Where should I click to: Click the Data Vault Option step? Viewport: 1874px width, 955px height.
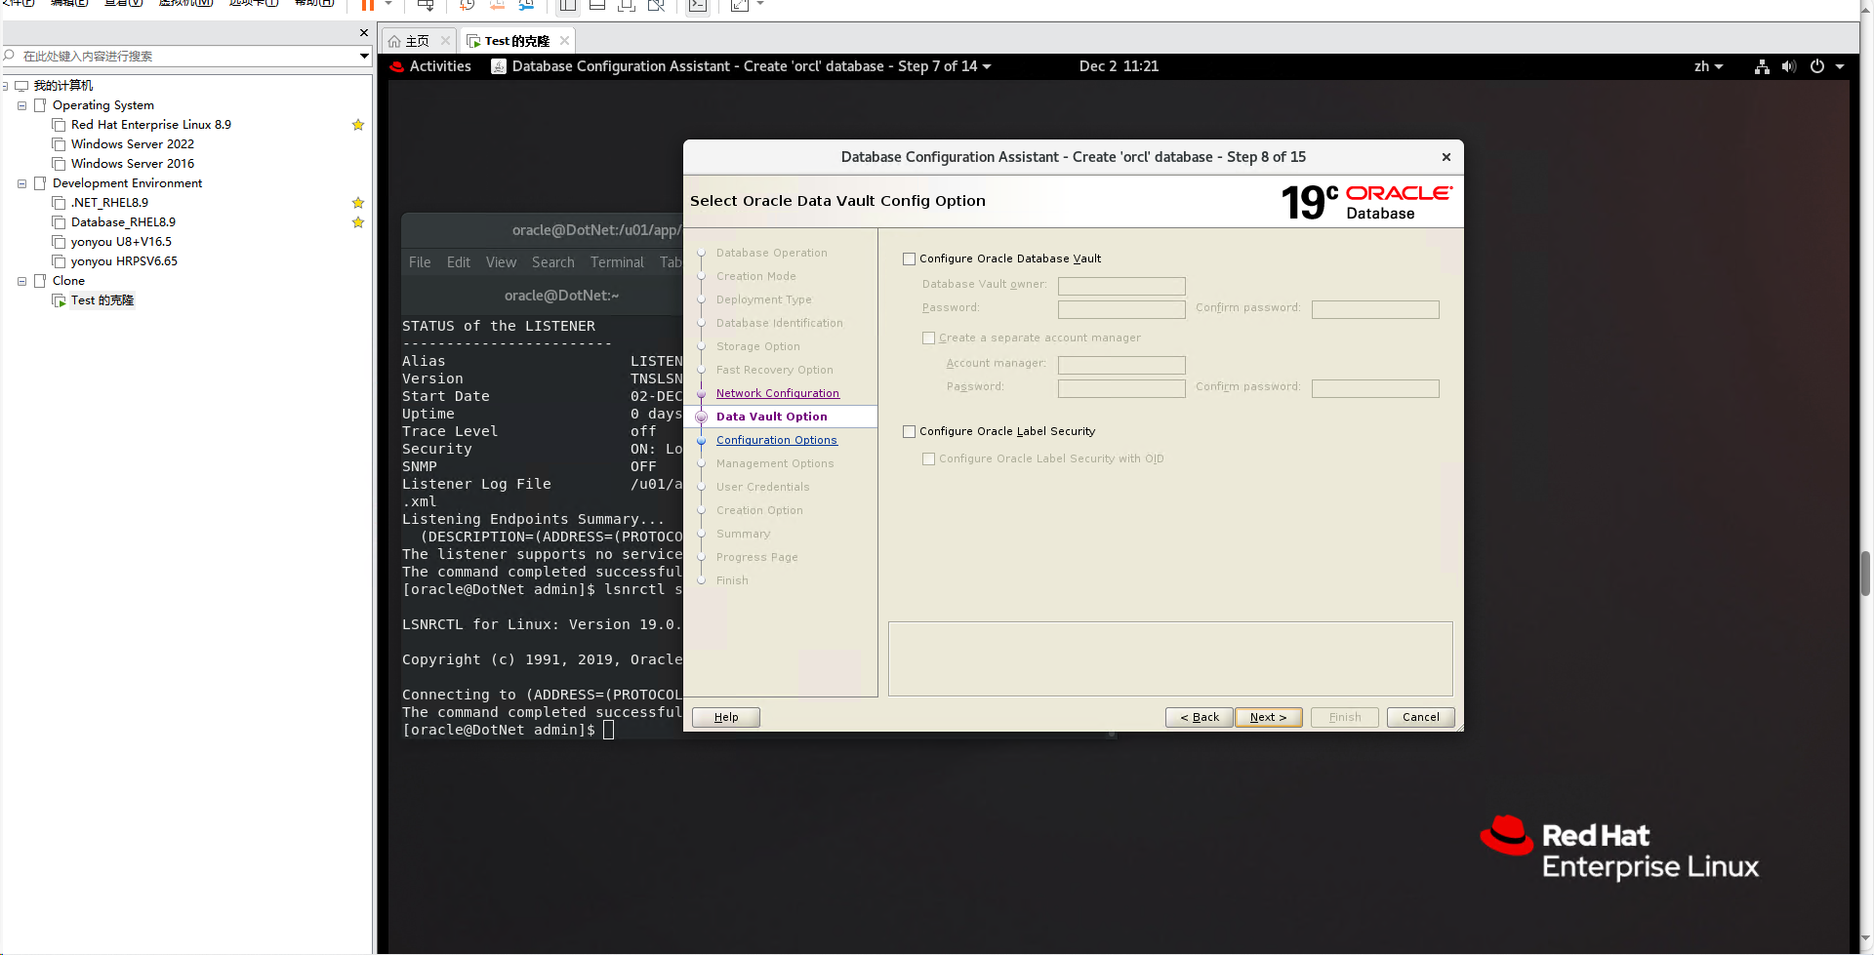(771, 417)
